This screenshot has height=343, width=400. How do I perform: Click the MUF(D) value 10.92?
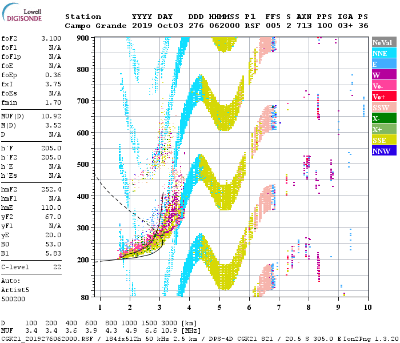[x=51, y=117]
